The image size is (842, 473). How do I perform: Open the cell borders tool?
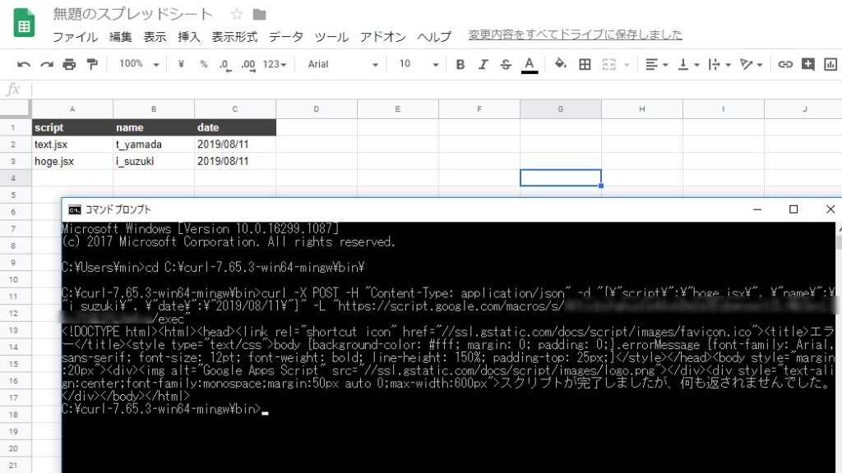coord(585,64)
